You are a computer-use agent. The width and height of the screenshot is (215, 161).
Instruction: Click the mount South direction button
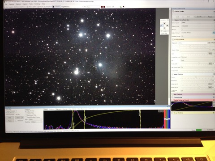(164, 28)
